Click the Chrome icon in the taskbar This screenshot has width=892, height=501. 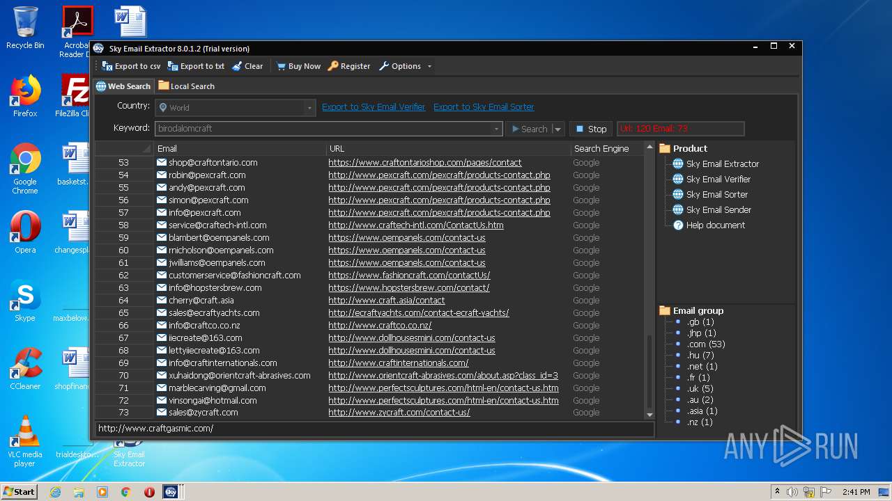coord(125,491)
